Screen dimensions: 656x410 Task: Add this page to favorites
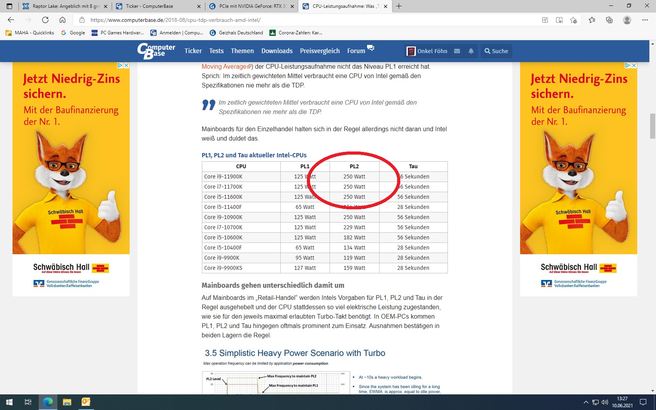coord(573,20)
